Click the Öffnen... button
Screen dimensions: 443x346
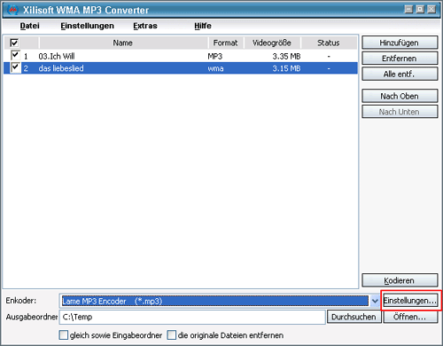tap(410, 317)
